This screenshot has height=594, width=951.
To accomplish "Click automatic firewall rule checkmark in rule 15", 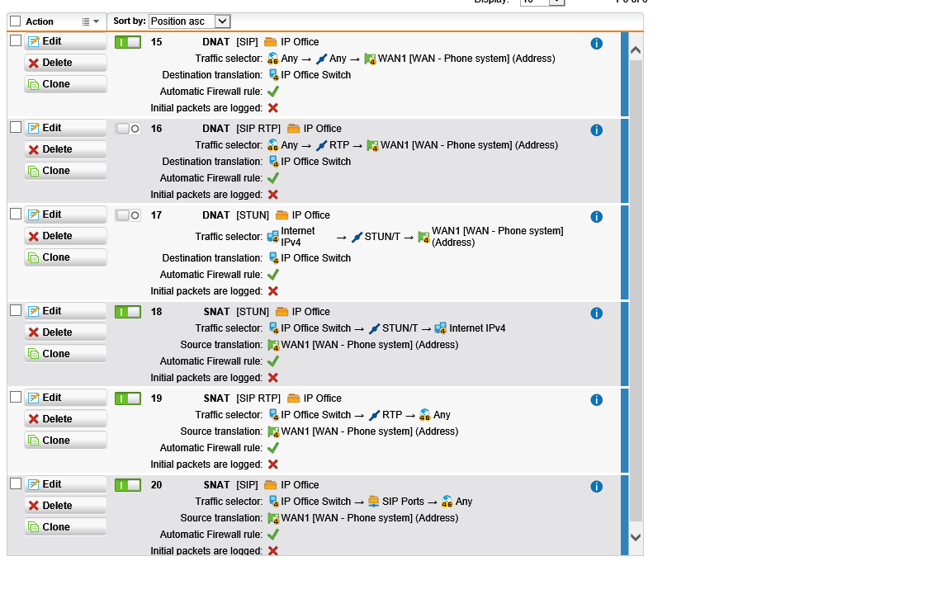I will point(273,92).
